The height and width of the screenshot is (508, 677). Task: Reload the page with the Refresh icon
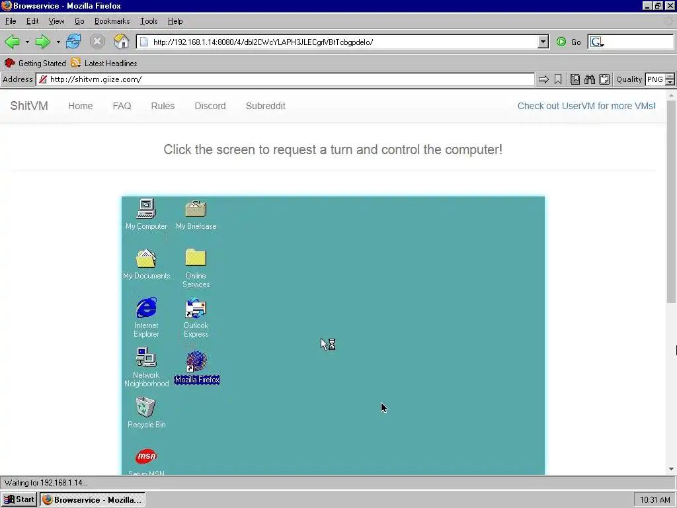tap(73, 42)
